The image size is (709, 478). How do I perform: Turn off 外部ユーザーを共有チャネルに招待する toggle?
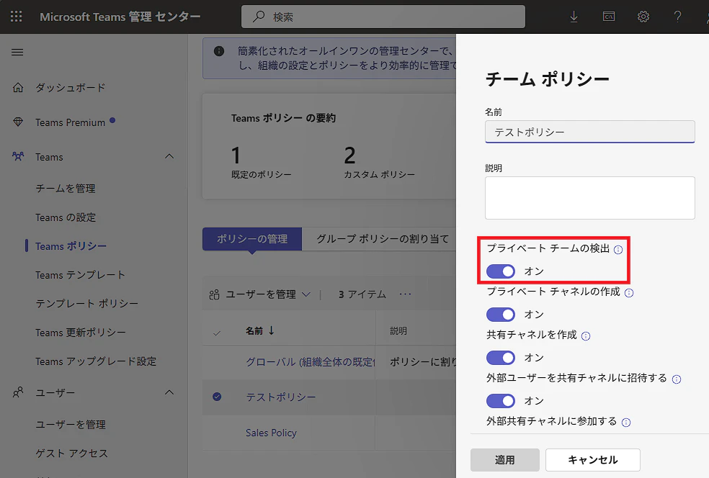[x=501, y=401]
